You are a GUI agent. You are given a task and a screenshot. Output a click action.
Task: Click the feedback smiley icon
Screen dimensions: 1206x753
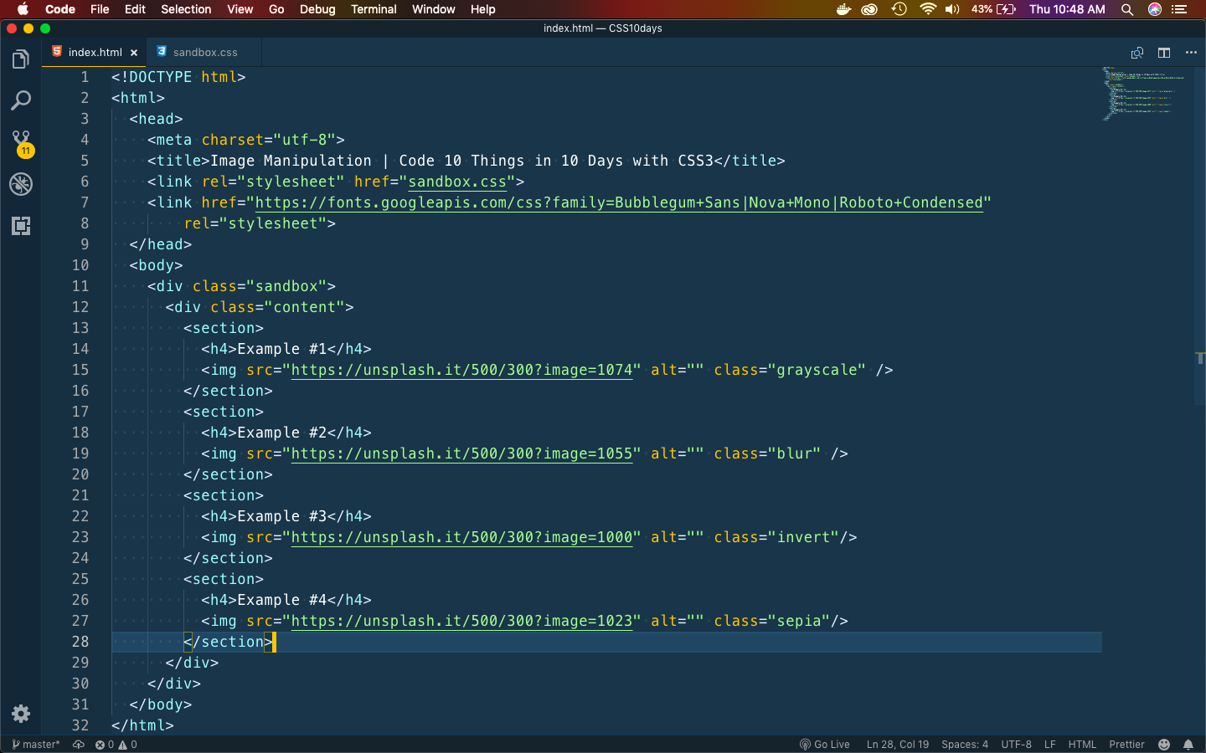click(1164, 745)
